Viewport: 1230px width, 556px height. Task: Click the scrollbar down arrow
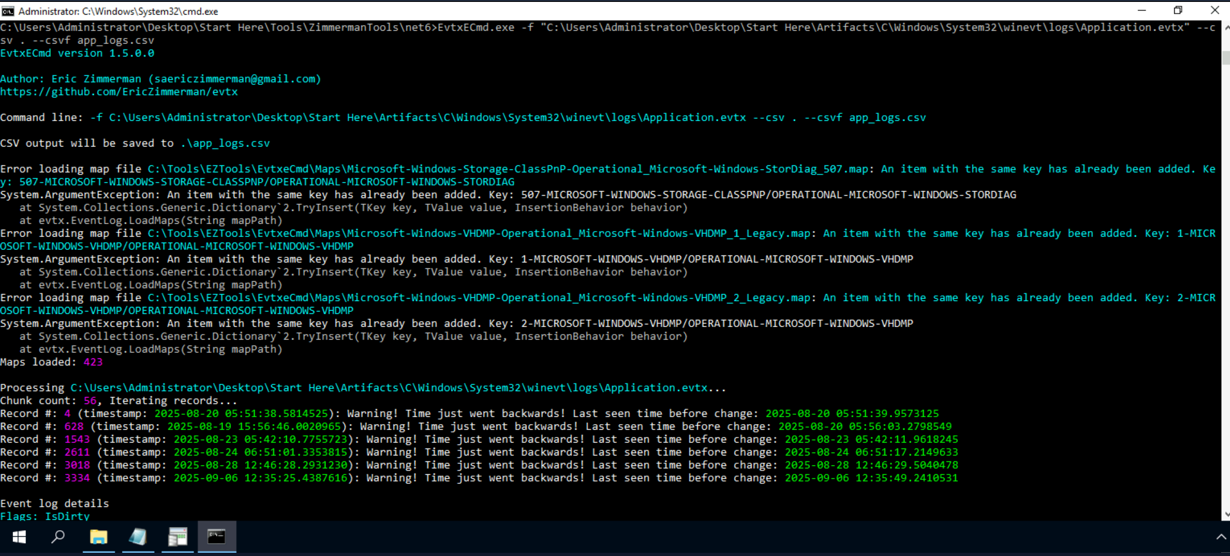coord(1225,514)
